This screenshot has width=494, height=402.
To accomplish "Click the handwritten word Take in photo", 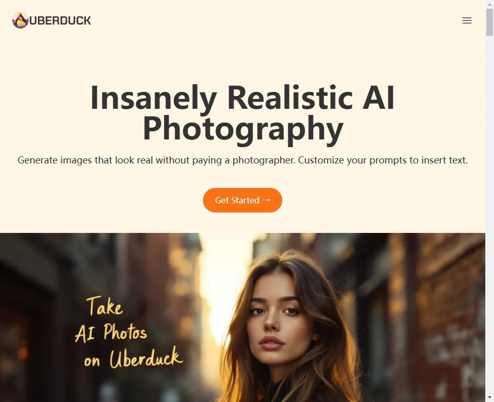I will pos(105,305).
